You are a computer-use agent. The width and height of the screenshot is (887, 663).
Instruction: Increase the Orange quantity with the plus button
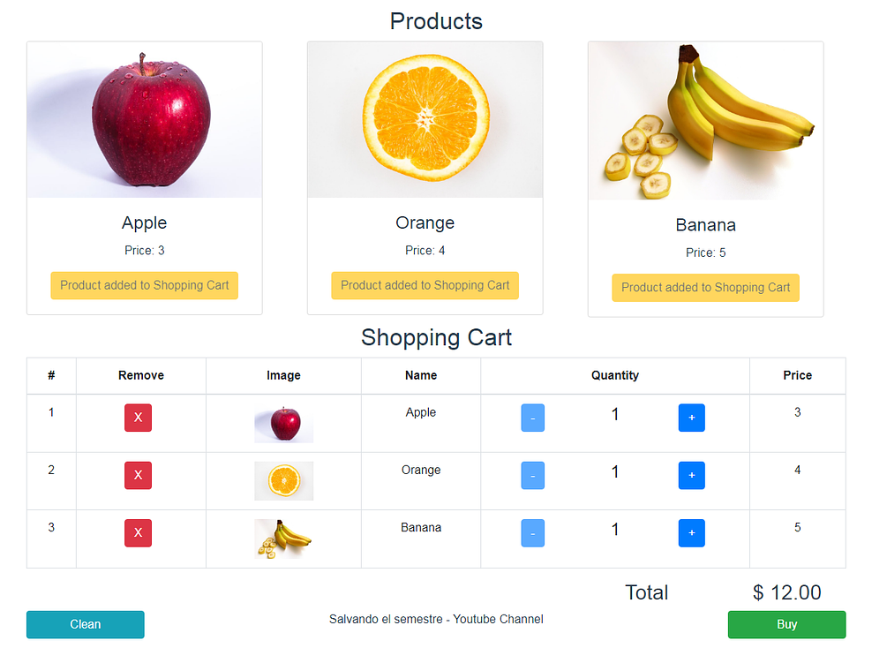click(x=691, y=475)
